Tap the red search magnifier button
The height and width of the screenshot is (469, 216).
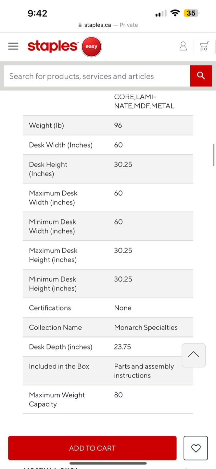[x=201, y=76]
